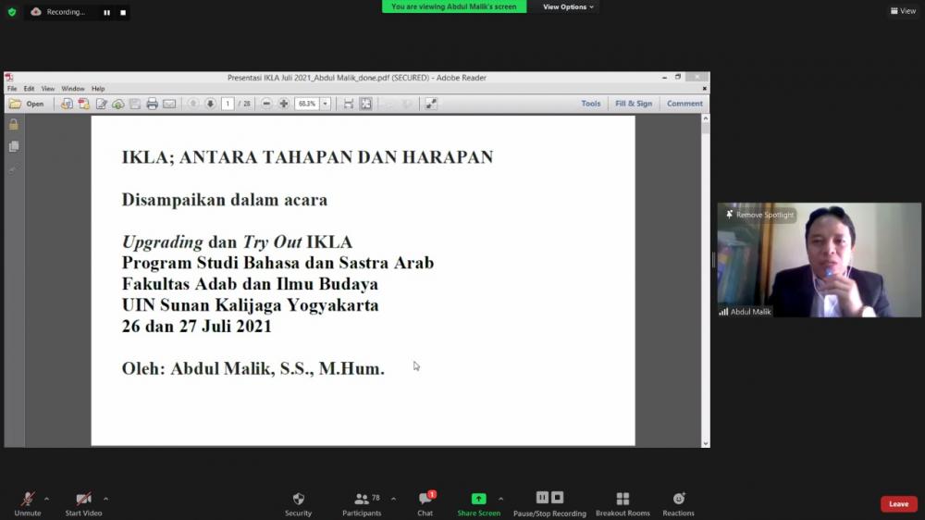
Task: Expand the View Options dropdown
Action: point(569,7)
